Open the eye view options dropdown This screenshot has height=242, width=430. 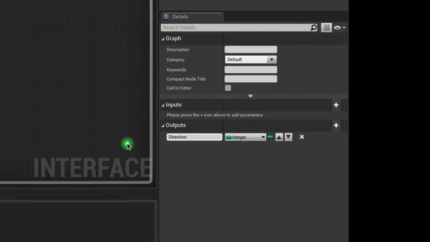340,28
